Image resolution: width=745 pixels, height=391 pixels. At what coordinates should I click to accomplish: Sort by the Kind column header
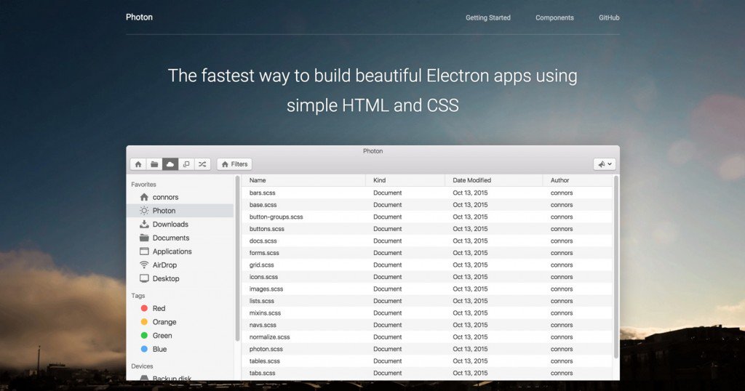pos(405,180)
